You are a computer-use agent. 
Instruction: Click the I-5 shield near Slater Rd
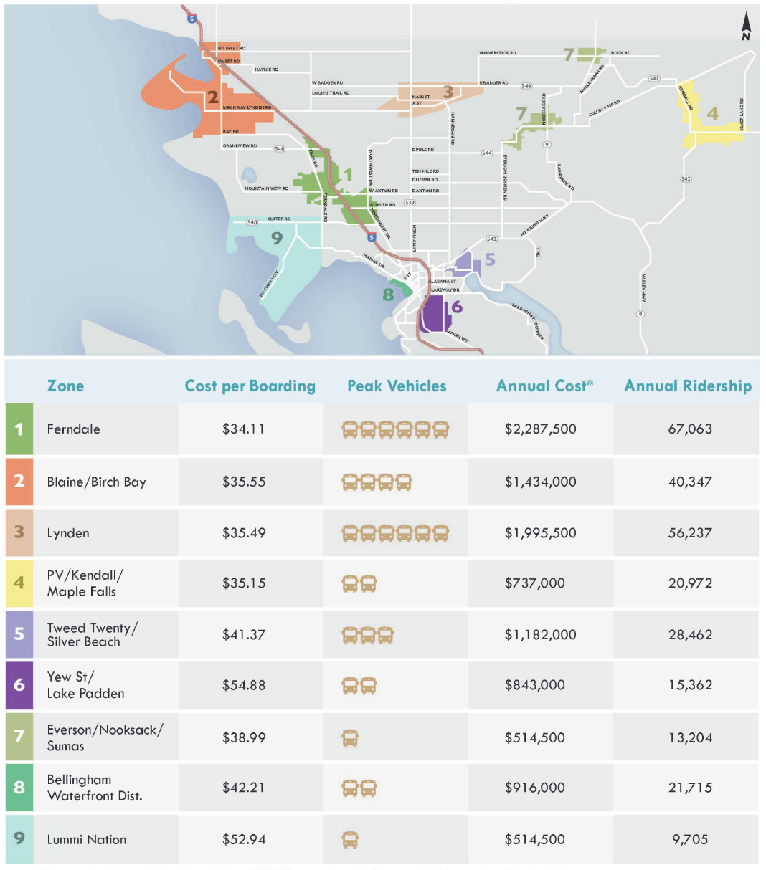371,237
